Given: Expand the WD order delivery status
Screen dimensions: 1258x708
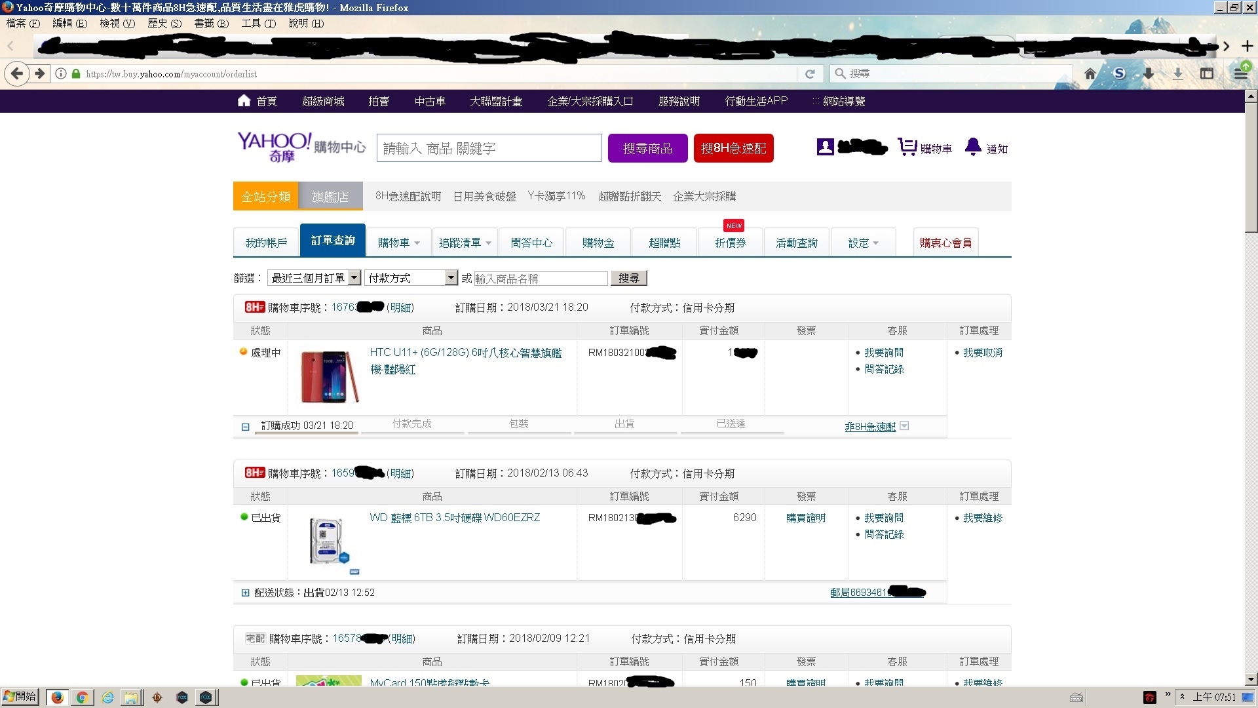Looking at the screenshot, I should (x=245, y=593).
